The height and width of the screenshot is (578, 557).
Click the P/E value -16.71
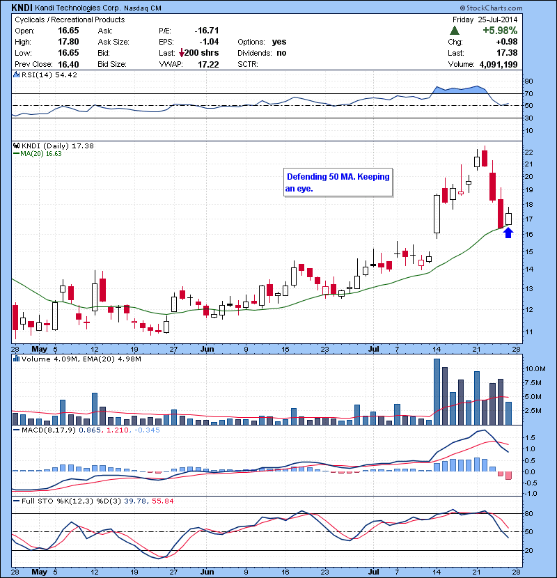[x=206, y=31]
